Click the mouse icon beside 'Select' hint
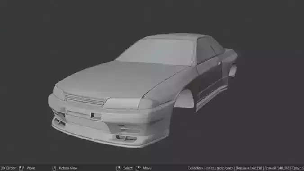Viewport: 304px width, 171px height. coord(118,168)
